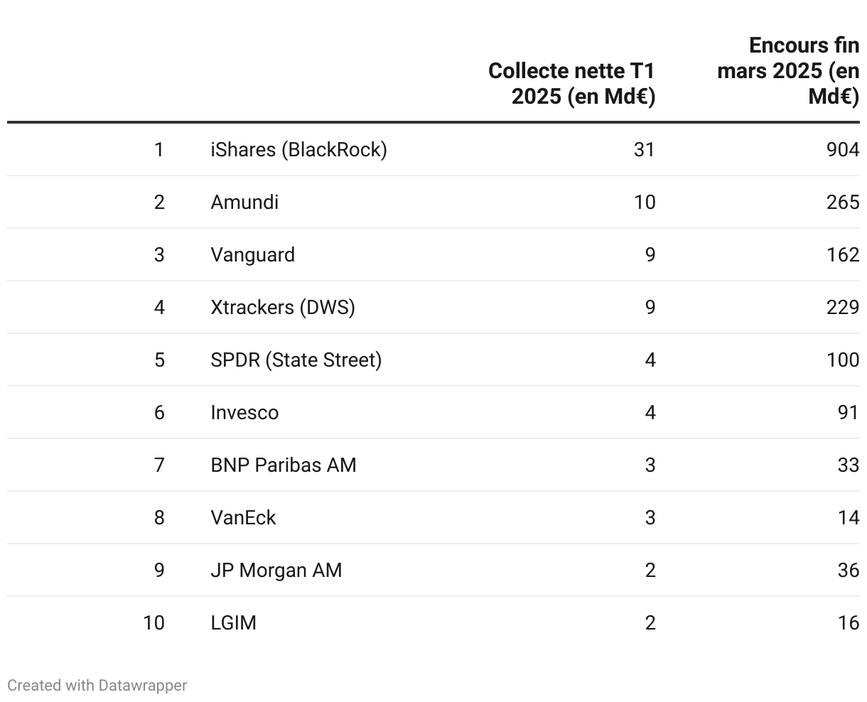The image size is (867, 702).
Task: Select the iShares net collection value 31
Action: [x=644, y=150]
